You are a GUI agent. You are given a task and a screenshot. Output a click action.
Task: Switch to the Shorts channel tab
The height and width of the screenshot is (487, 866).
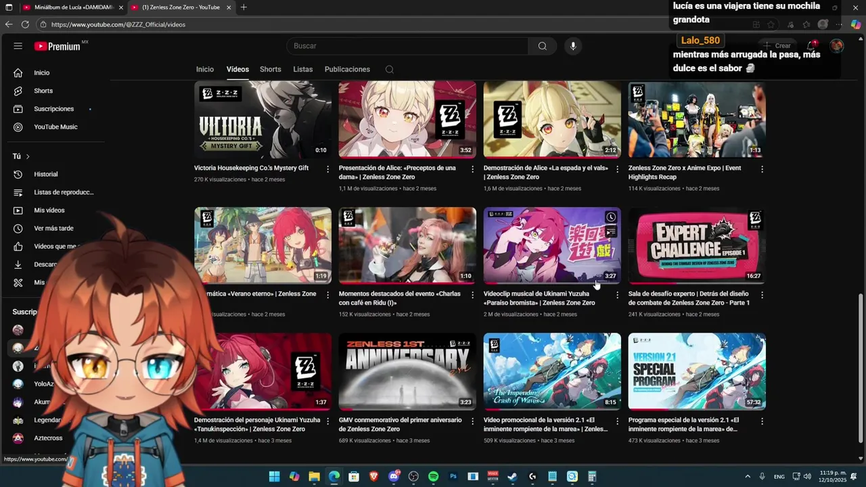coord(271,69)
